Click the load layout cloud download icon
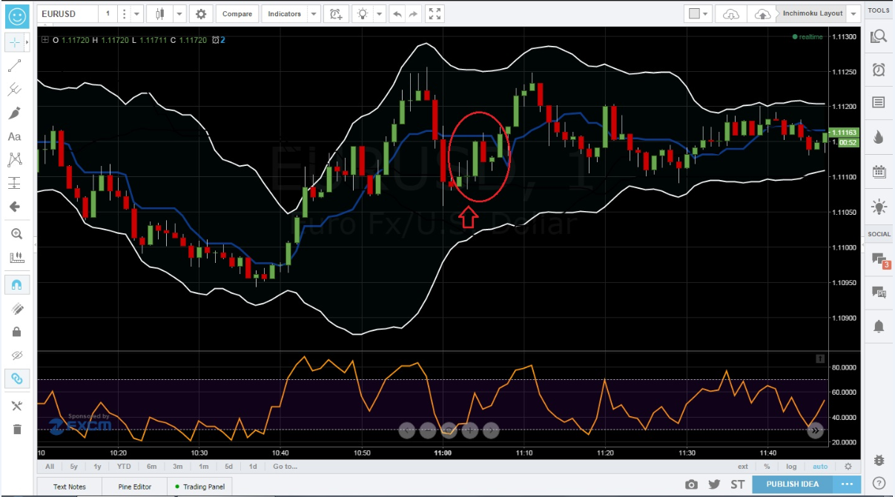This screenshot has width=895, height=497. [731, 14]
